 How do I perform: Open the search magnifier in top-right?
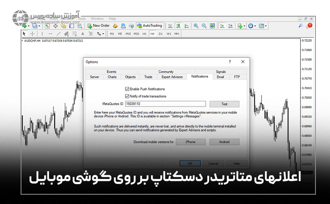pyautogui.click(x=300, y=25)
